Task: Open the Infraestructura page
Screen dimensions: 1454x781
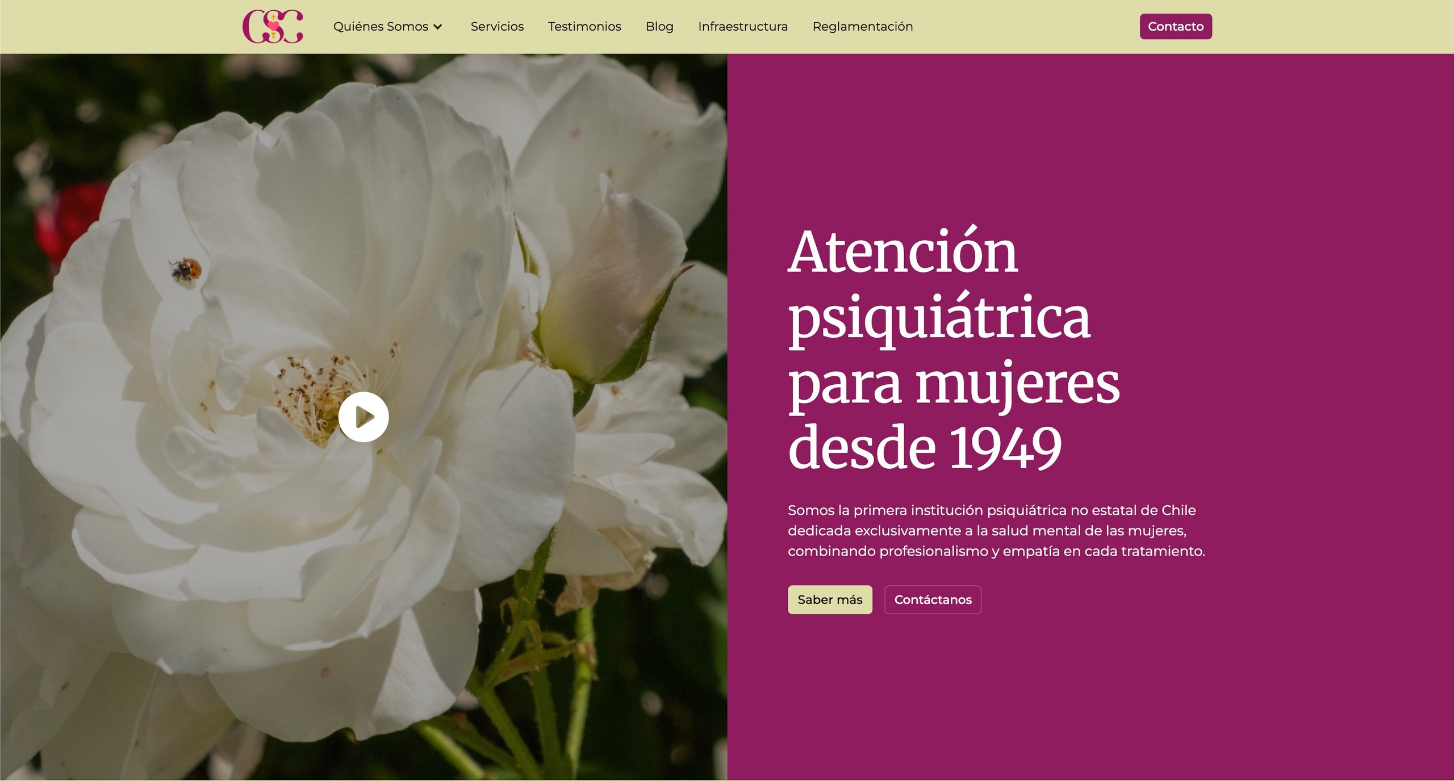Action: pos(743,27)
